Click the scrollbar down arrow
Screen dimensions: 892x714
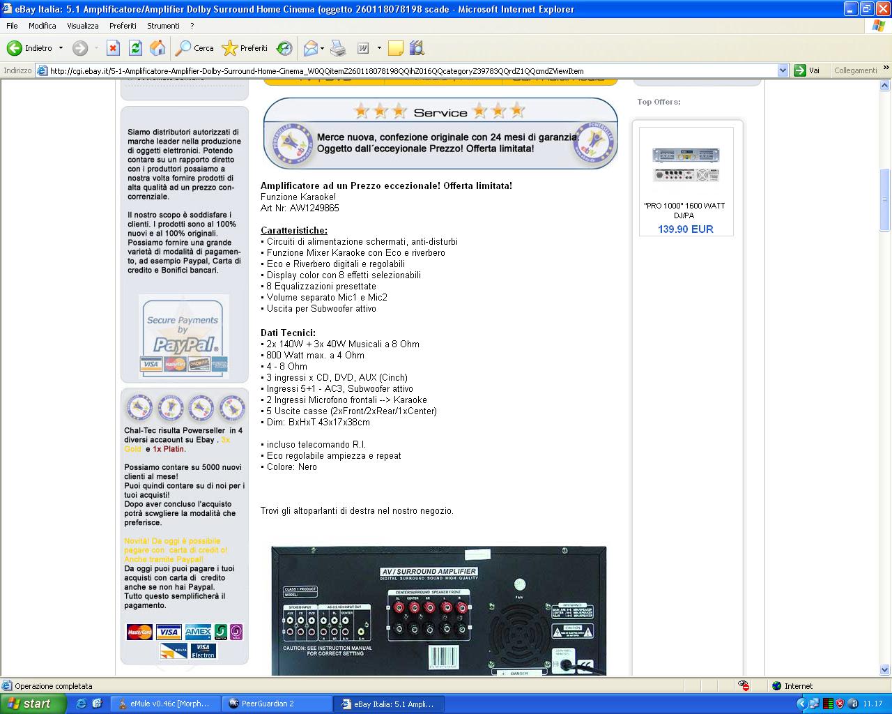pos(885,669)
